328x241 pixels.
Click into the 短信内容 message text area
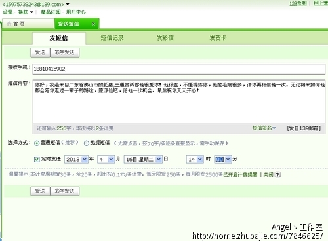[179, 102]
